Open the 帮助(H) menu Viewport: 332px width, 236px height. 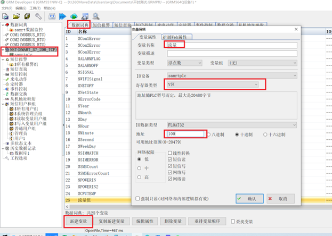(50, 9)
